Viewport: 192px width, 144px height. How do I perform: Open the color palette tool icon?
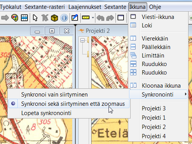(x=15, y=17)
